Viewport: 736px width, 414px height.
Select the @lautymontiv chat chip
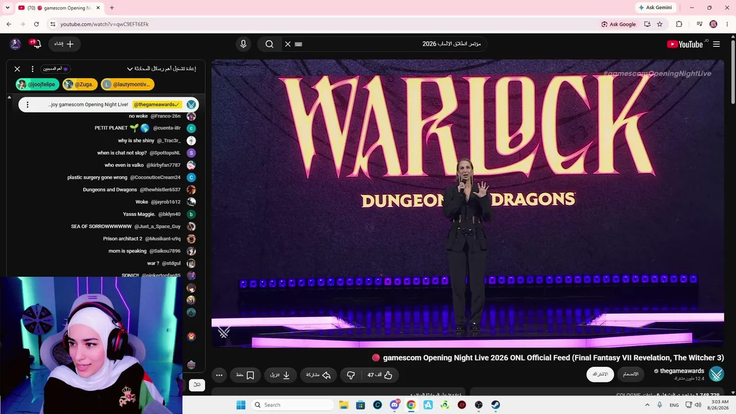[x=127, y=85]
